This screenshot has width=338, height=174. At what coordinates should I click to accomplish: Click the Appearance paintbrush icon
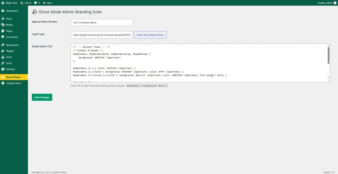pyautogui.click(x=3, y=45)
